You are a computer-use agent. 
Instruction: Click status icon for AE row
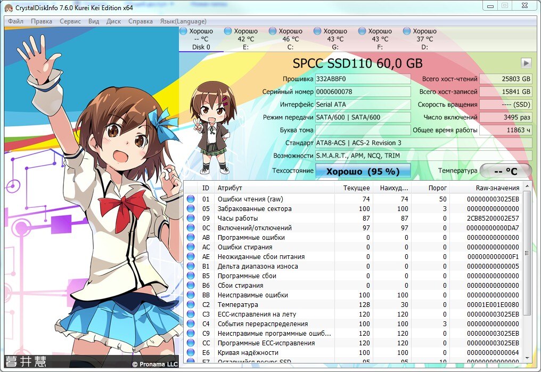click(191, 257)
